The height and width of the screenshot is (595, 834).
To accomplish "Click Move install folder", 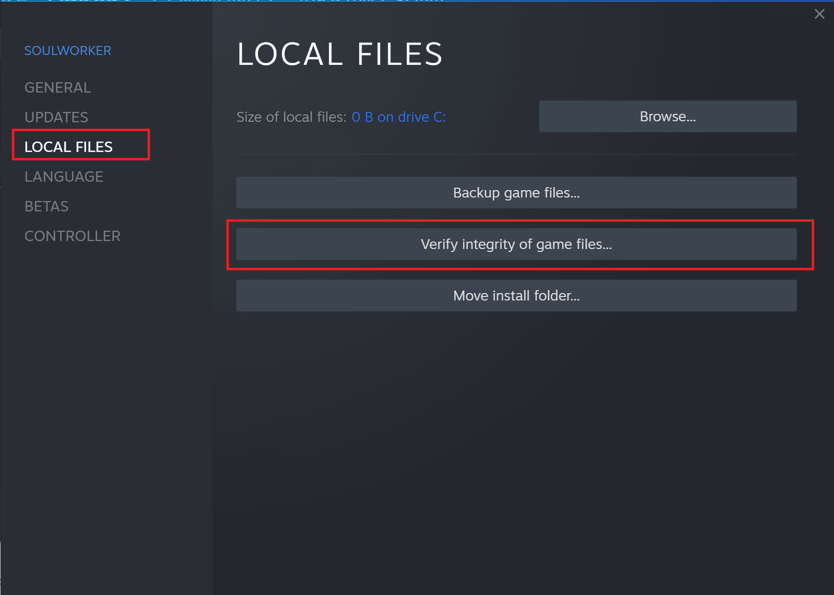I will [516, 296].
